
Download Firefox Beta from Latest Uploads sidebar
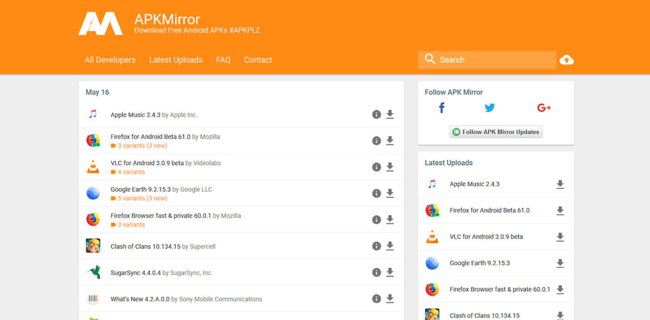560,211
